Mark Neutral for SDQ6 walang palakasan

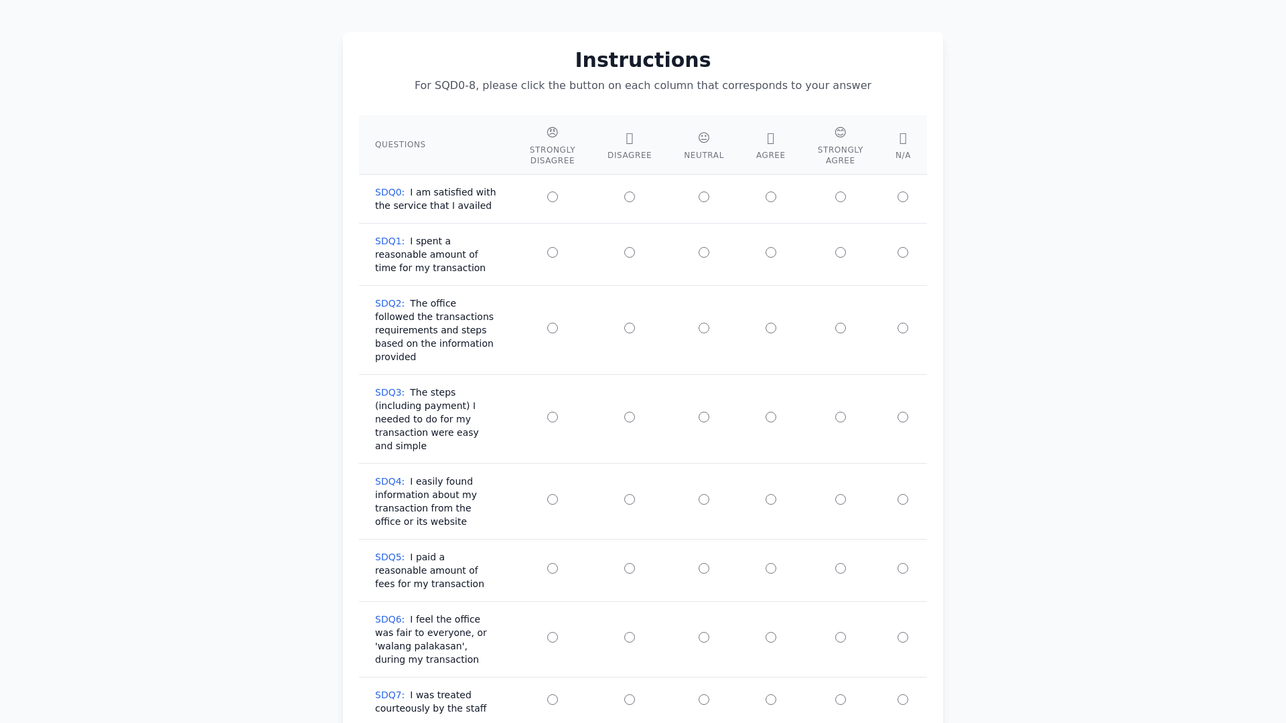[704, 637]
